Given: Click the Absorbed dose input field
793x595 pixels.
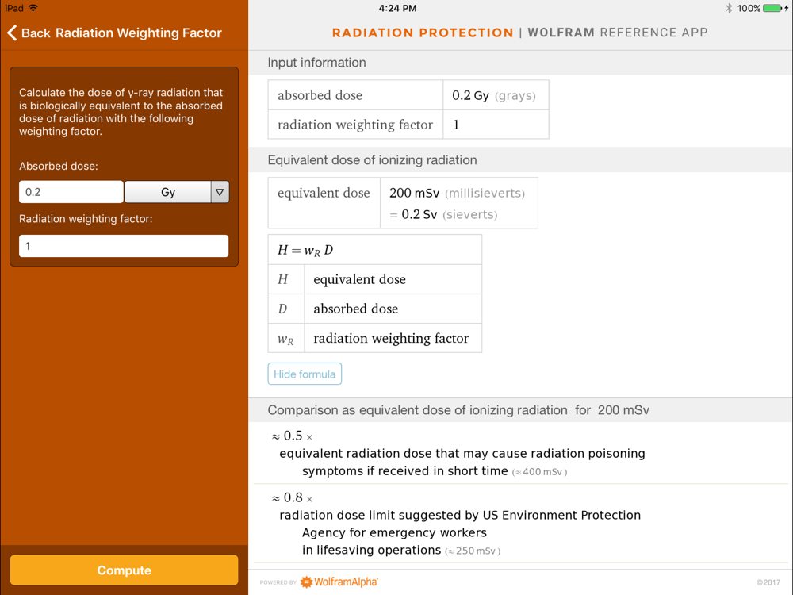Looking at the screenshot, I should (x=71, y=192).
